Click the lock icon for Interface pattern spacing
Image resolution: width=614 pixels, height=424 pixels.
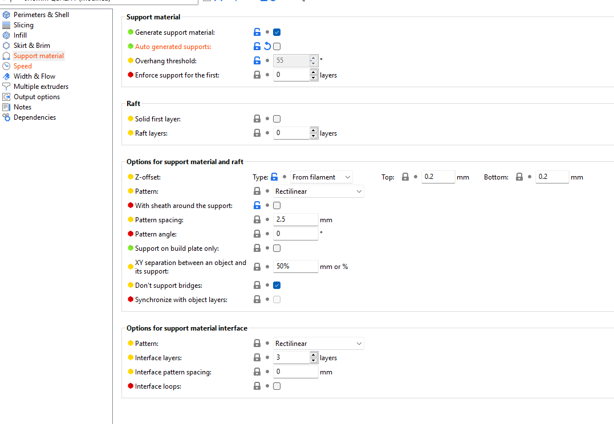point(257,372)
